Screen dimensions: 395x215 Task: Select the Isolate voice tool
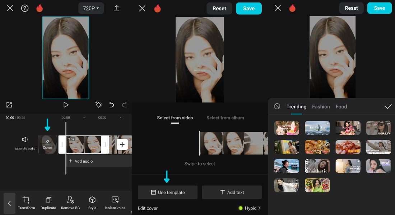tap(115, 203)
